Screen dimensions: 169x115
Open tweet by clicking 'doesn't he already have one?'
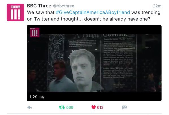tap(117, 19)
